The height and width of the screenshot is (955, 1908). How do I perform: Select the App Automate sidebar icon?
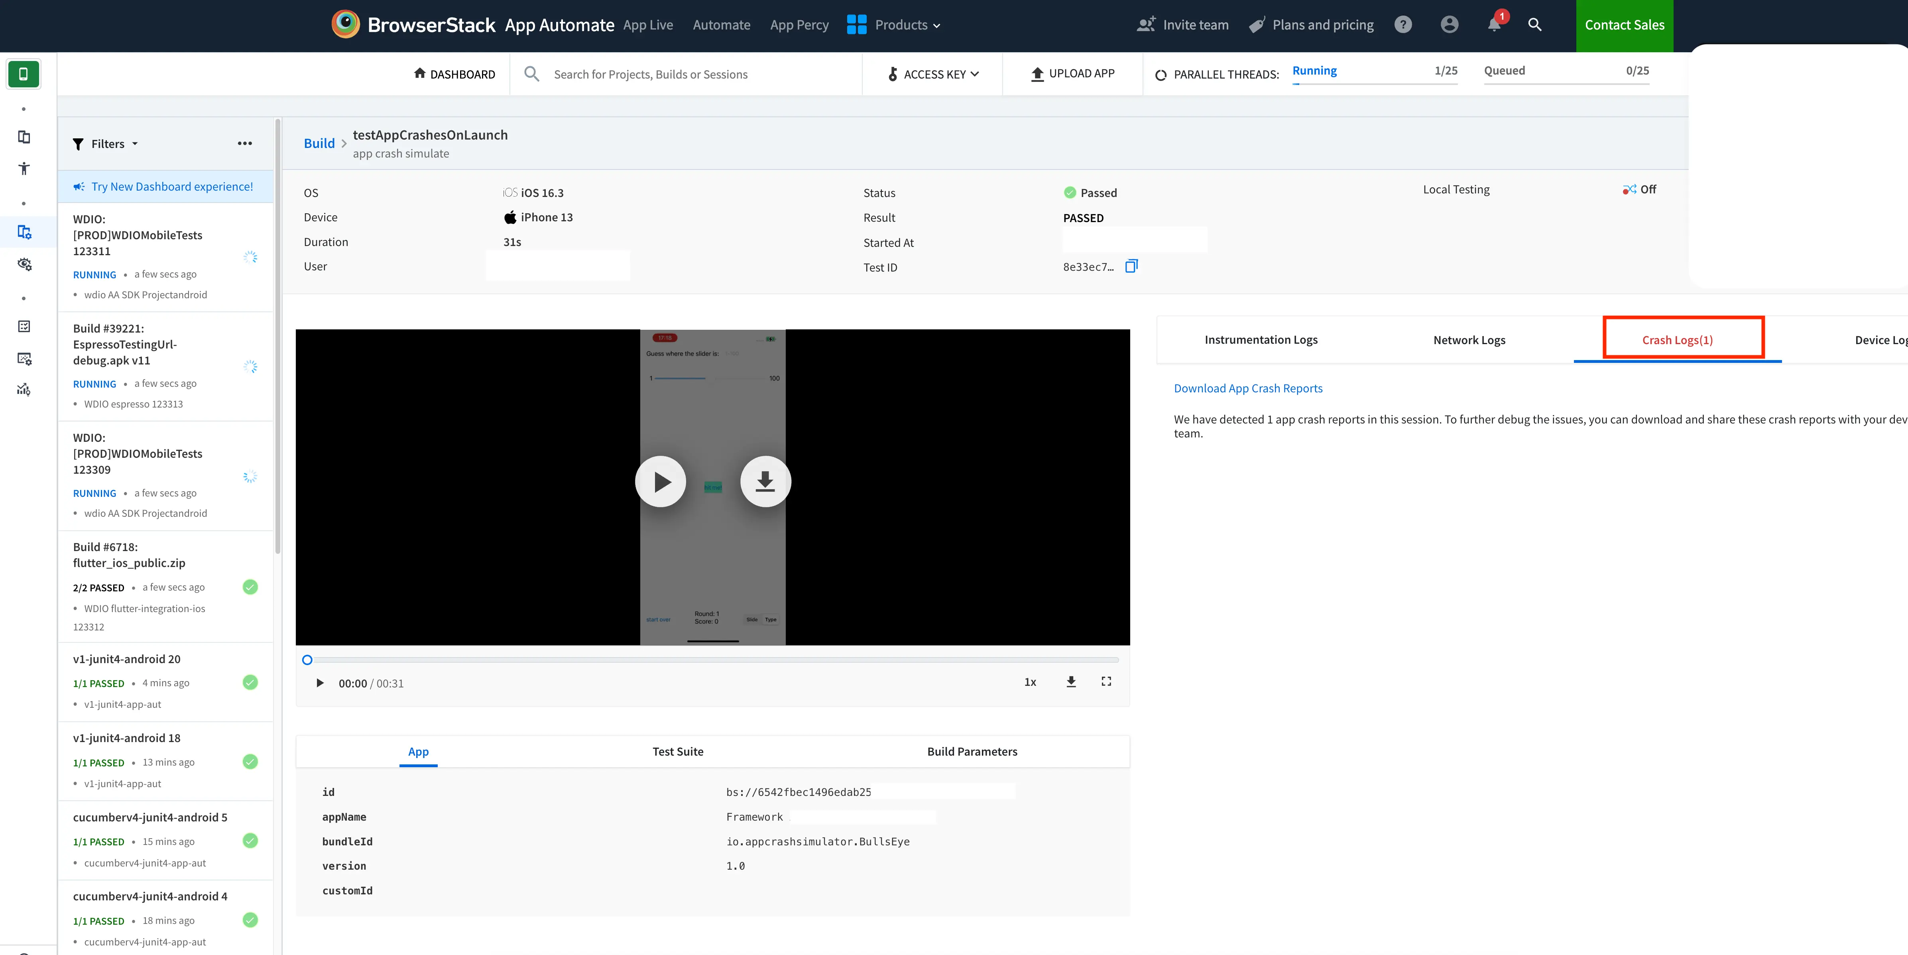(24, 232)
